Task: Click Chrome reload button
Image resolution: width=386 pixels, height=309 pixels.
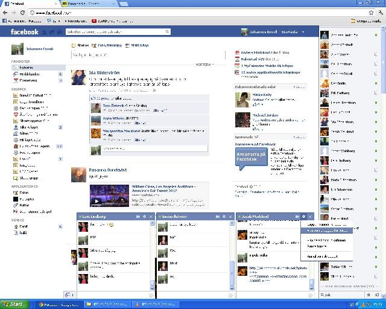Action: point(22,13)
